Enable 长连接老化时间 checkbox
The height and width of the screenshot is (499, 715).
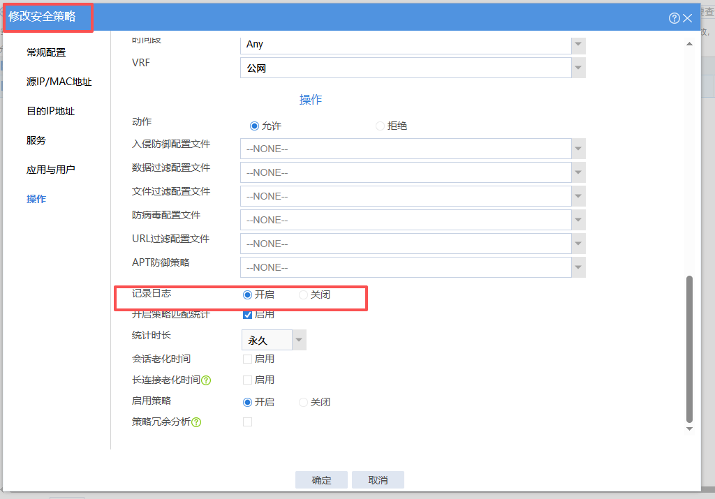[x=247, y=380]
